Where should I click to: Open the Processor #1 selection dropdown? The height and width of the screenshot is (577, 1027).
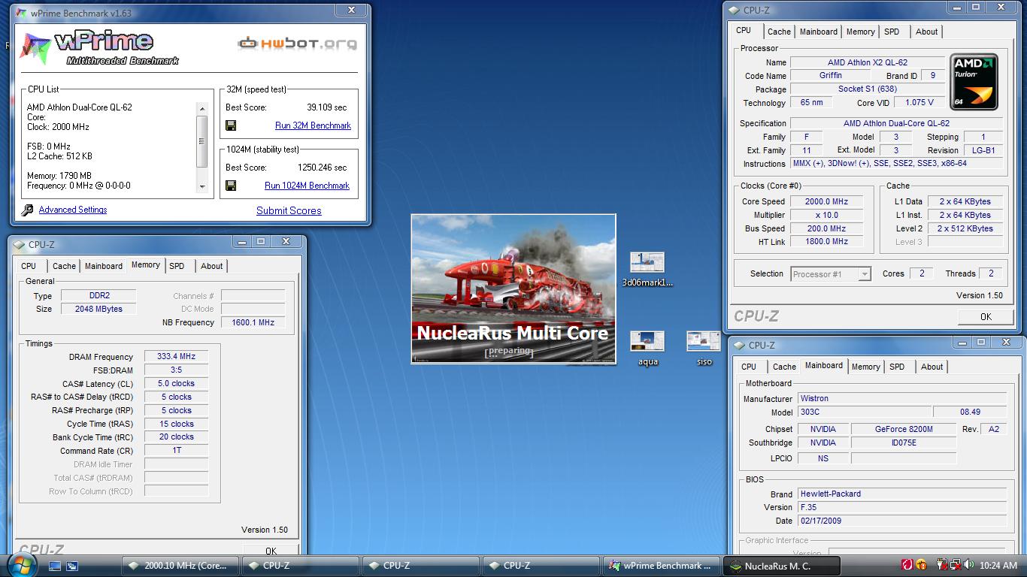[x=864, y=274]
